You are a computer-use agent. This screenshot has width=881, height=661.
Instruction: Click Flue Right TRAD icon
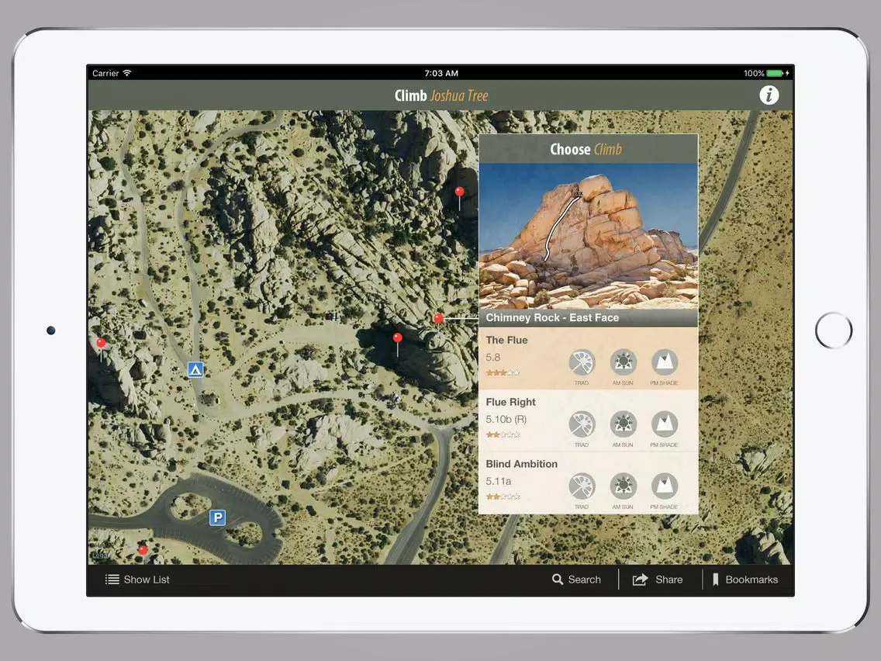582,424
